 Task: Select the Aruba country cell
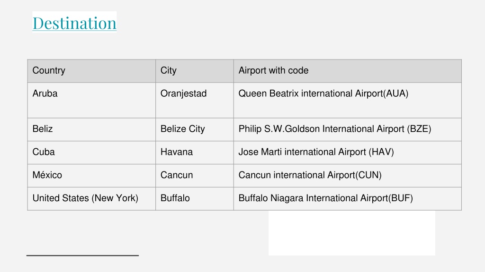91,100
